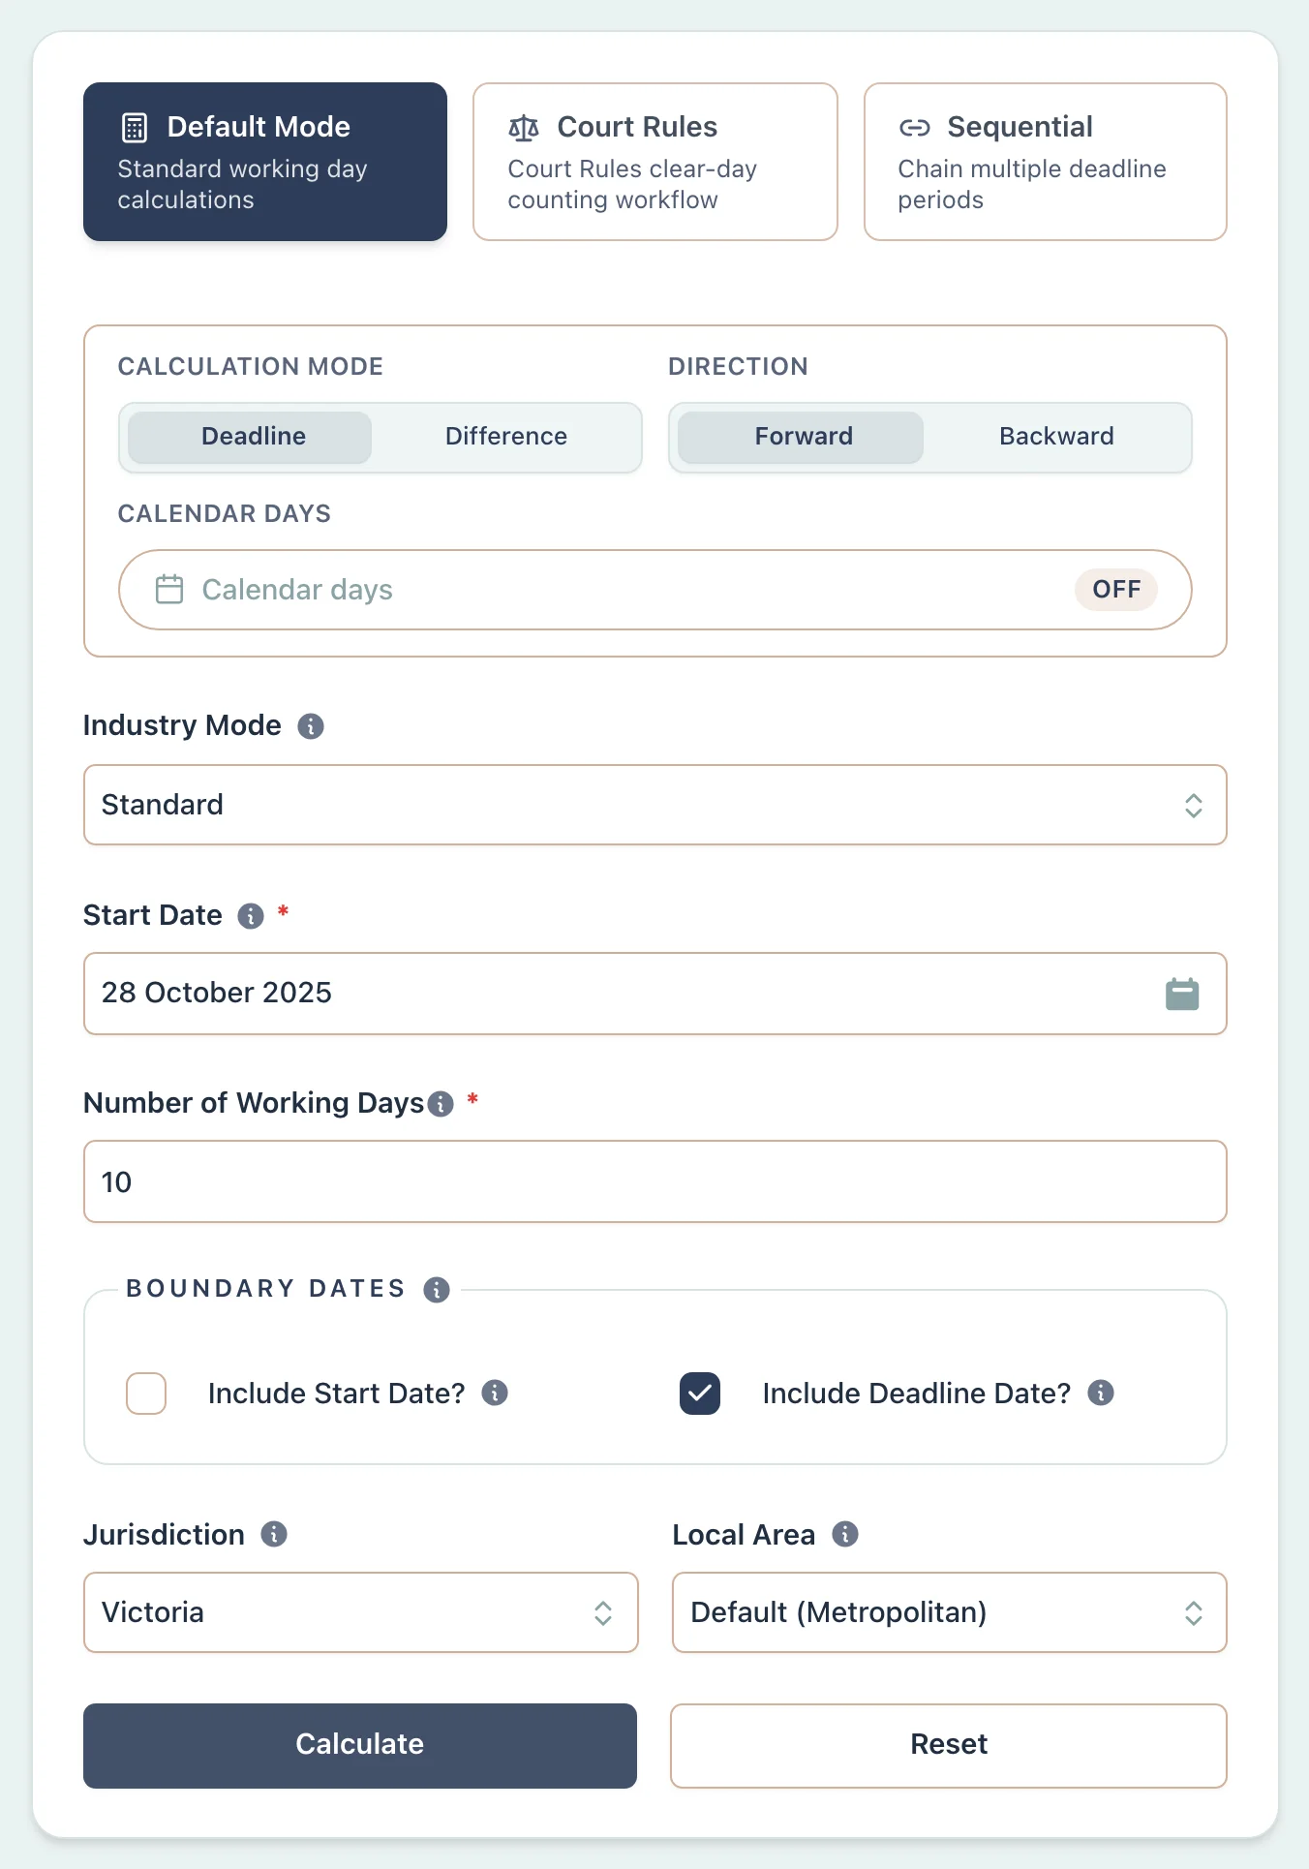This screenshot has height=1869, width=1309.
Task: Toggle the Calendar days OFF switch
Action: click(x=1115, y=590)
